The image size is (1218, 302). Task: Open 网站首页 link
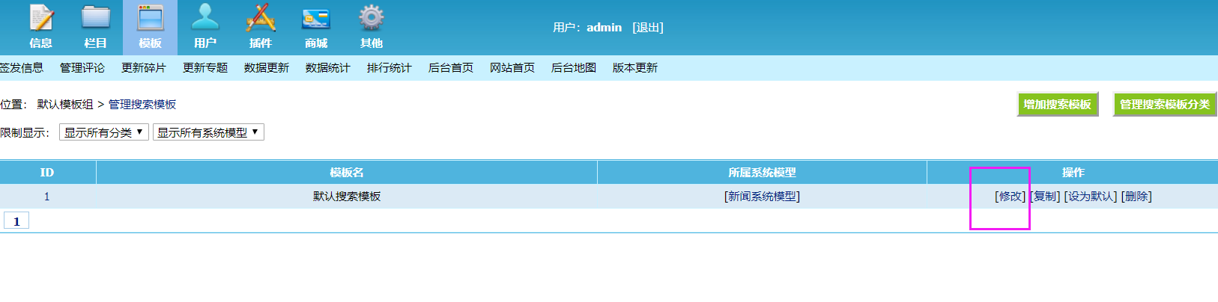pyautogui.click(x=512, y=68)
